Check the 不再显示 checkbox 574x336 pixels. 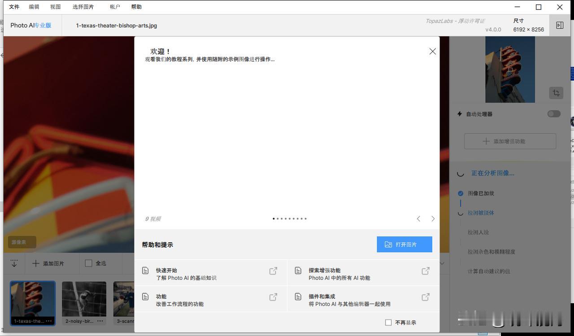pyautogui.click(x=389, y=323)
